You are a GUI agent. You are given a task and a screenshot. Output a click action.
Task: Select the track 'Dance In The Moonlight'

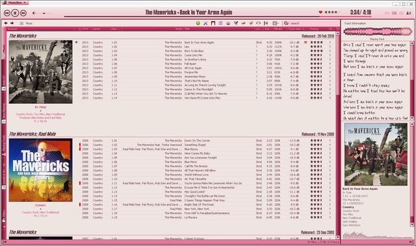click(199, 89)
